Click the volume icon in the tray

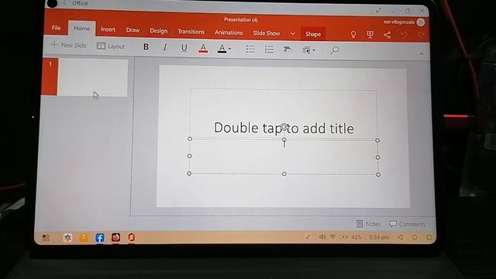click(x=322, y=236)
